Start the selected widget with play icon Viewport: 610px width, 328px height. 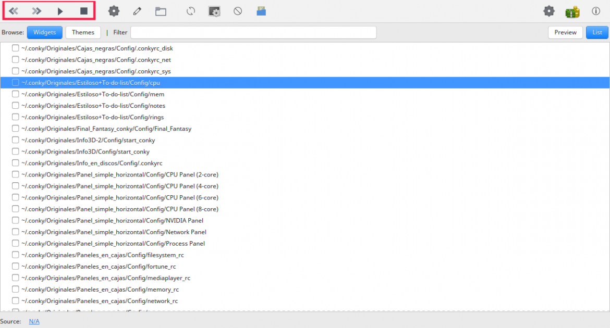coord(60,11)
